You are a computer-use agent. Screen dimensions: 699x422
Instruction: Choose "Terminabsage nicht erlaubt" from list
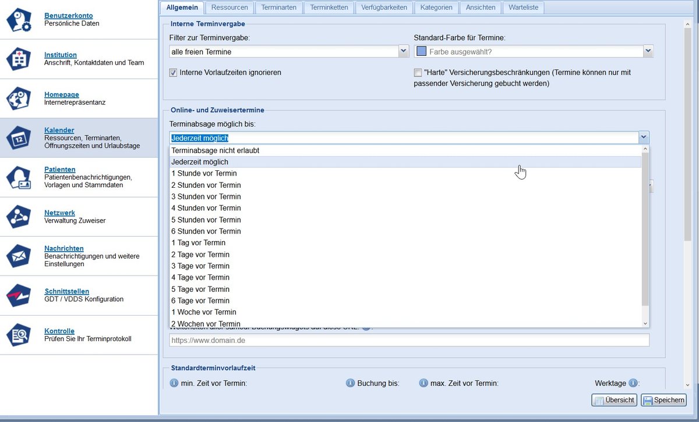pyautogui.click(x=216, y=151)
